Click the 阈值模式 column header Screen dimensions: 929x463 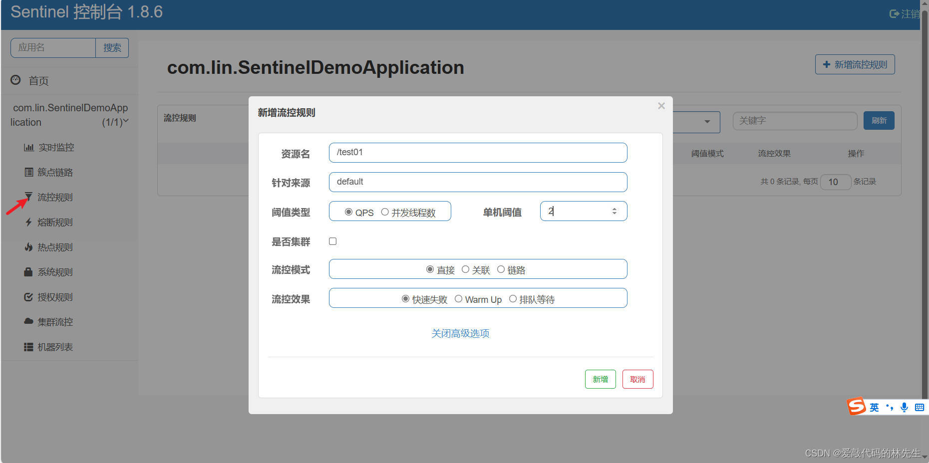[707, 154]
